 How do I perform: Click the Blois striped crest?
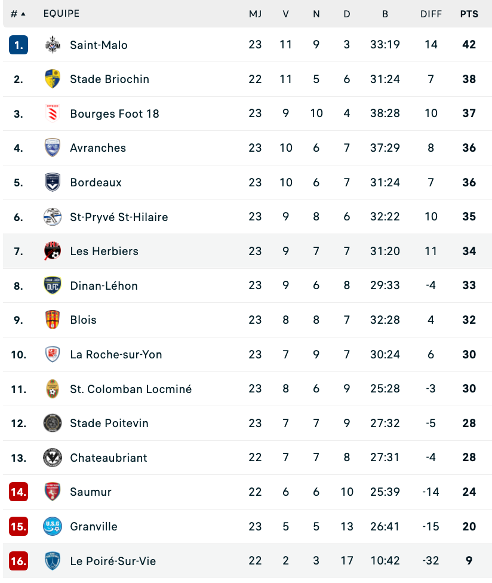point(53,320)
